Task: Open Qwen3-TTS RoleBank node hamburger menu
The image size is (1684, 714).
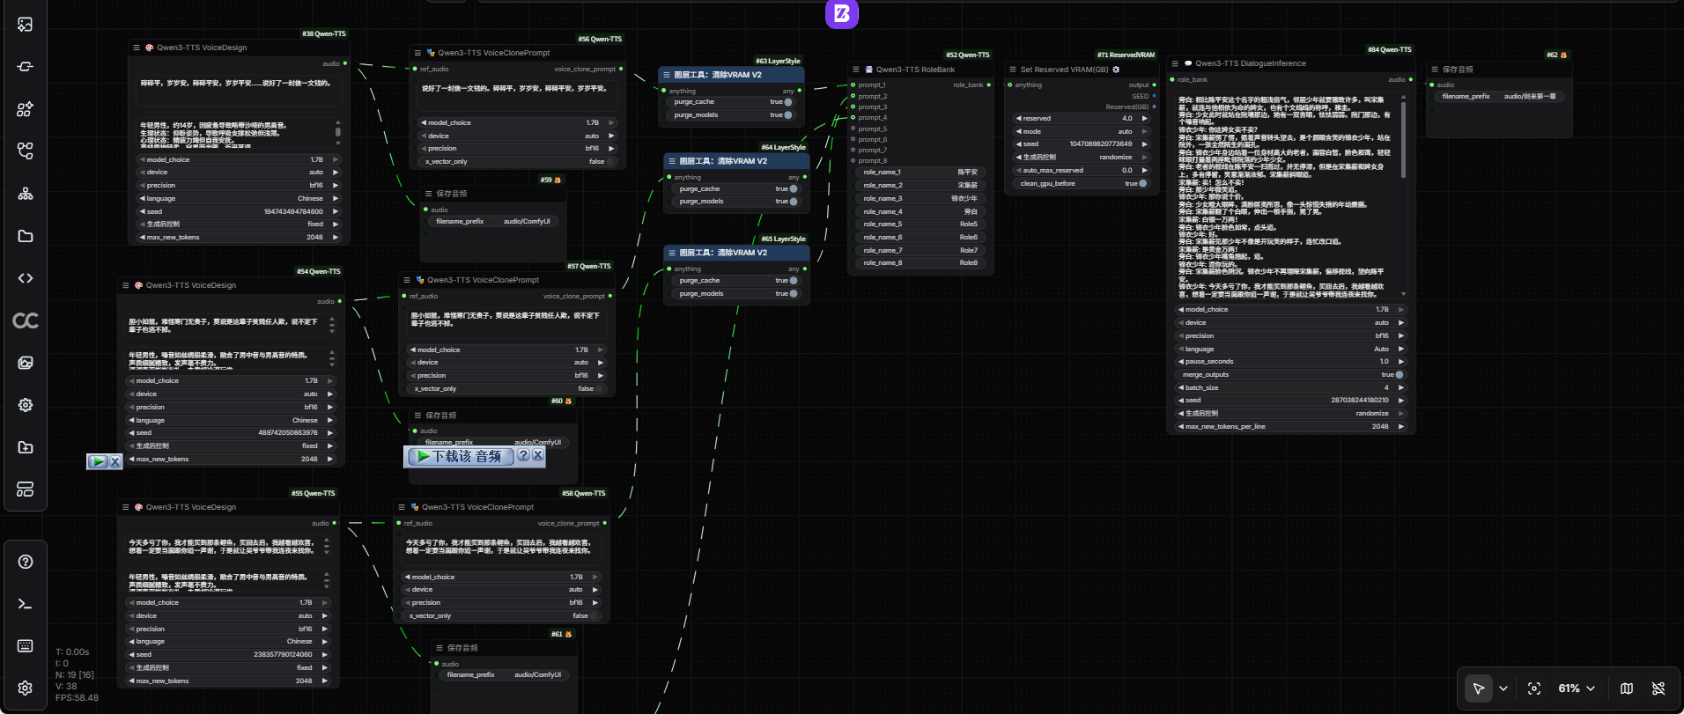Action: coord(855,70)
